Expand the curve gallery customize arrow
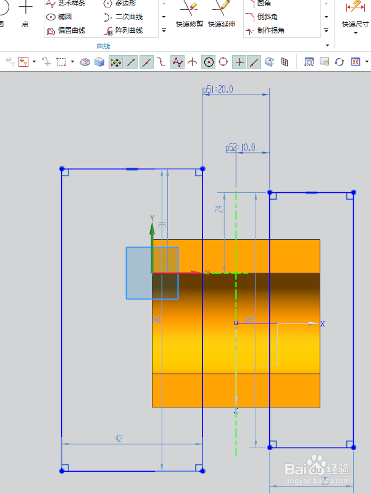This screenshot has width=371, height=494. [164, 30]
